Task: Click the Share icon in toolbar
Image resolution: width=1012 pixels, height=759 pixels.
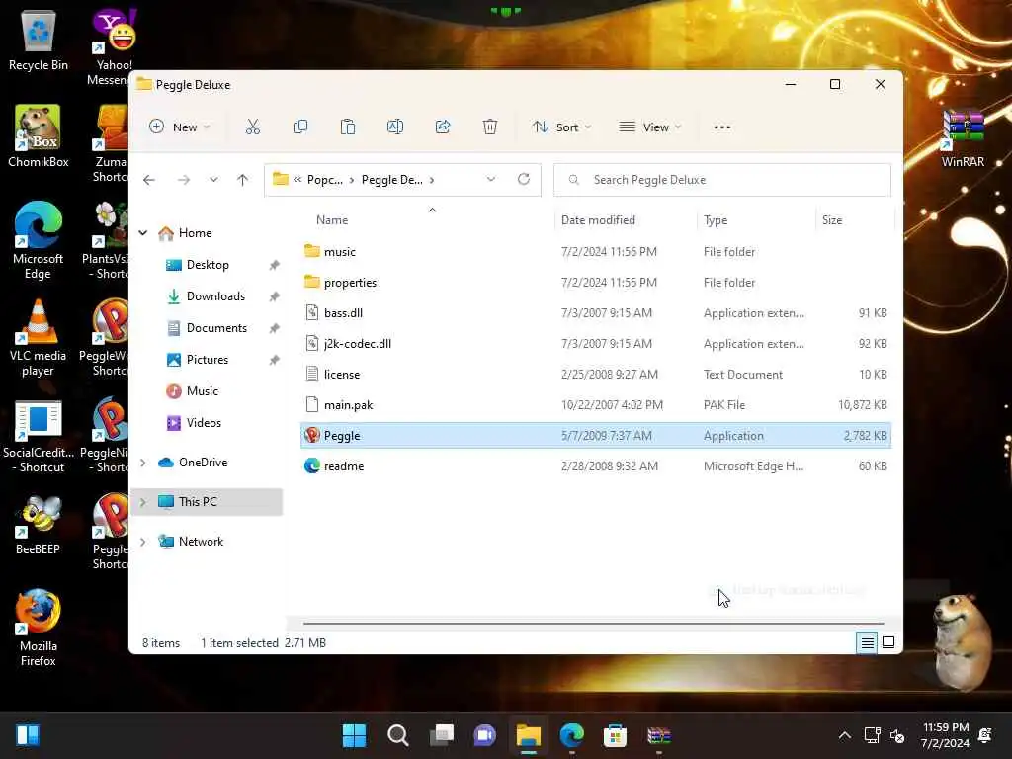Action: click(x=443, y=127)
